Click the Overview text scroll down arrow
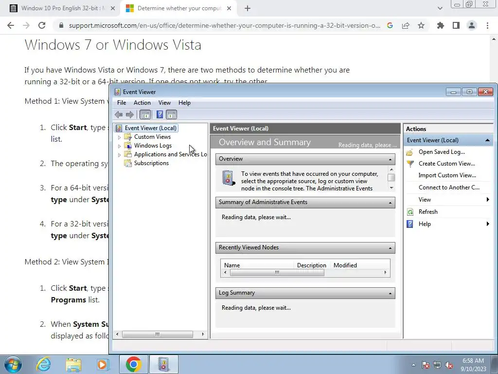The height and width of the screenshot is (374, 498). click(391, 188)
